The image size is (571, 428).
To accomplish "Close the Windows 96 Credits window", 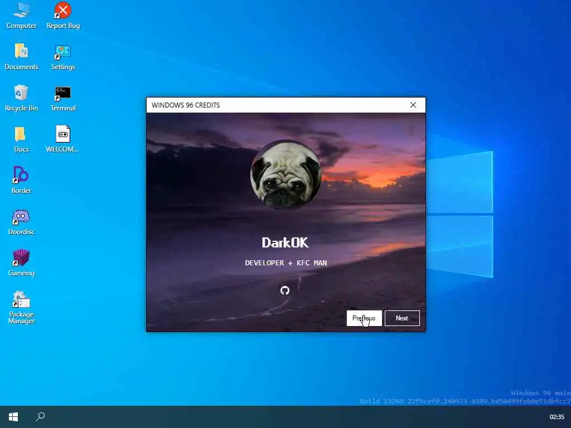I will click(413, 105).
